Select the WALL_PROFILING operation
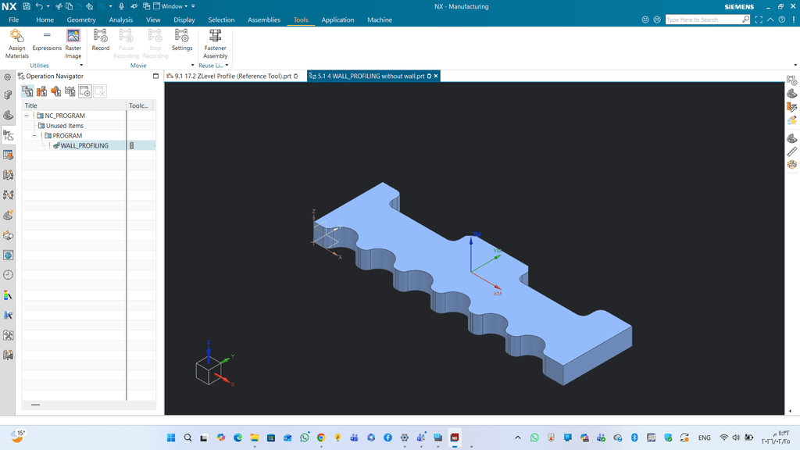Viewport: 800px width, 450px height. pyautogui.click(x=84, y=145)
